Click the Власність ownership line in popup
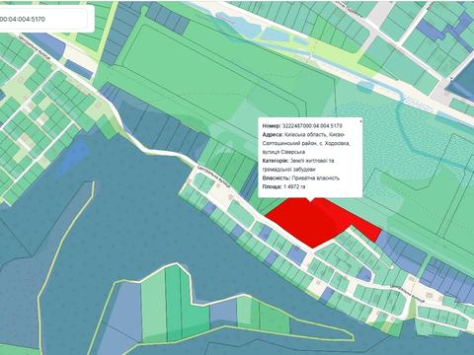Image resolution: width=474 pixels, height=355 pixels. coord(300,177)
